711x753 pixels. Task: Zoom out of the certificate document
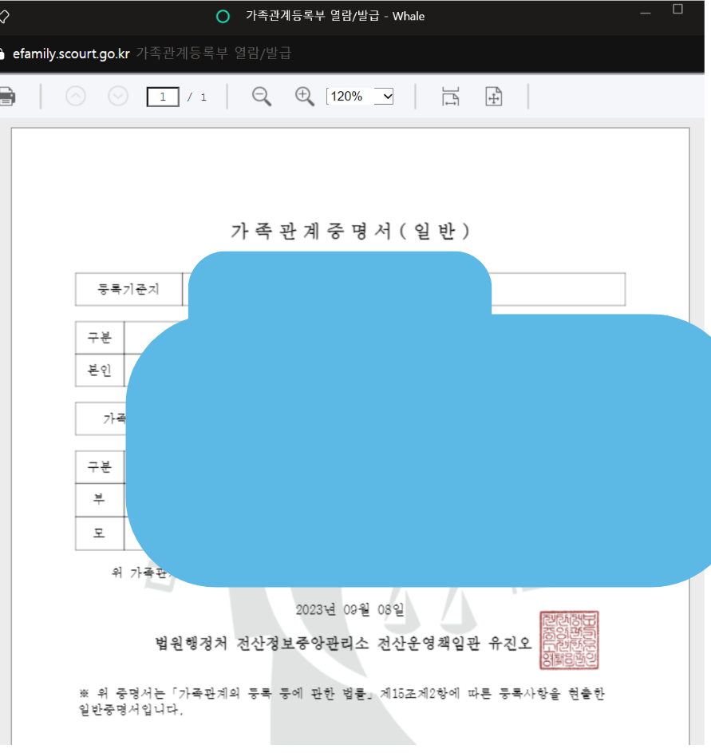coord(261,96)
